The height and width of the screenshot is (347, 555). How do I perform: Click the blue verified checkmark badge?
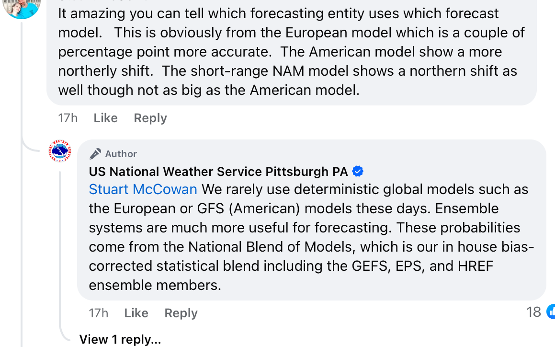pyautogui.click(x=358, y=172)
